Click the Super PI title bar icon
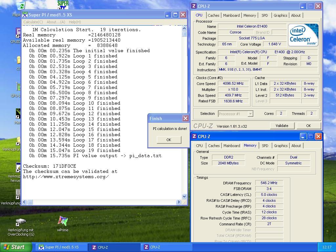The height and width of the screenshot is (252, 336). click(x=25, y=14)
